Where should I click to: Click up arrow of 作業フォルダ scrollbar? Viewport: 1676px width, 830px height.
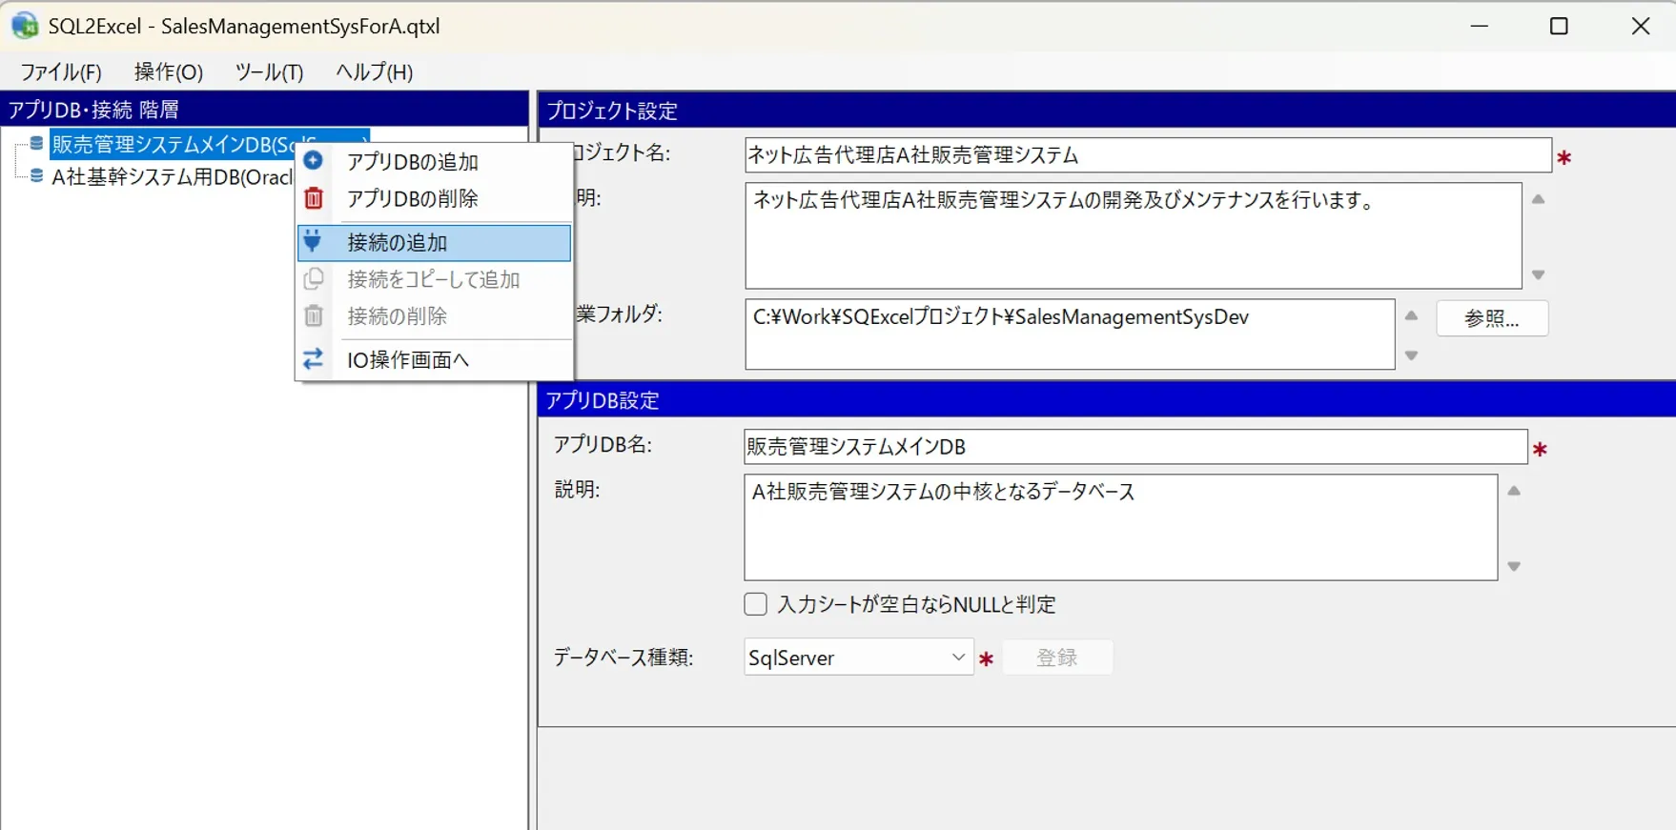1412,315
